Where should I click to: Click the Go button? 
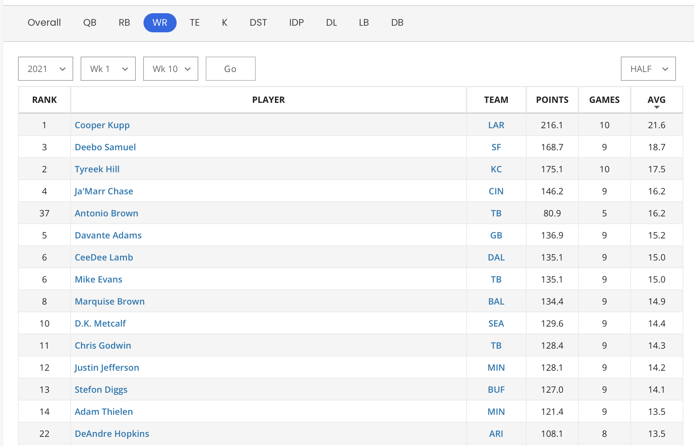click(x=231, y=69)
